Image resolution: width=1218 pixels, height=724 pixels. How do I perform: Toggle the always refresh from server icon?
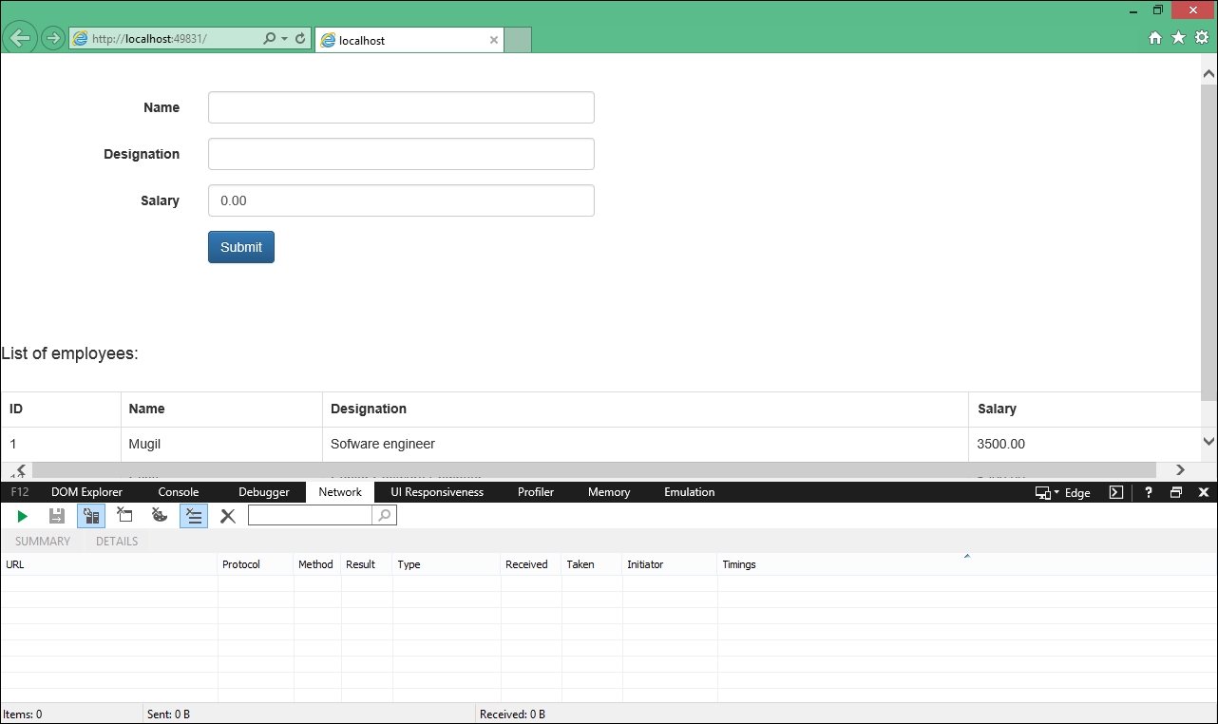point(91,516)
